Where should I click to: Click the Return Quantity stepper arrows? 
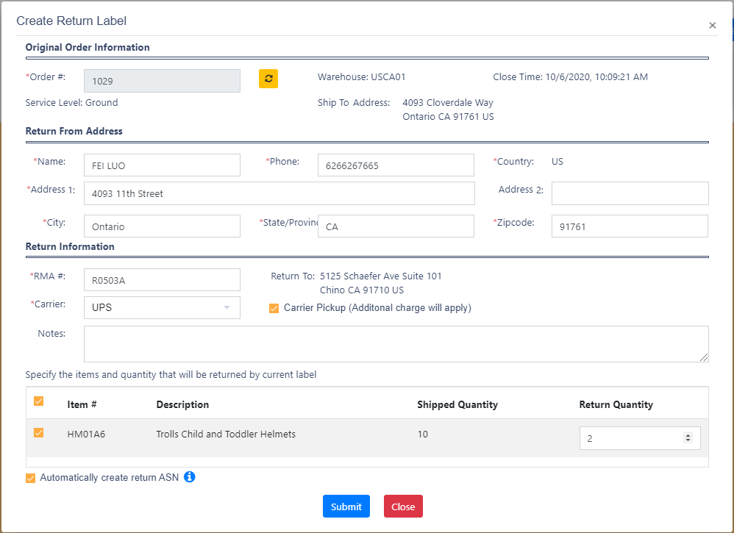pos(688,438)
